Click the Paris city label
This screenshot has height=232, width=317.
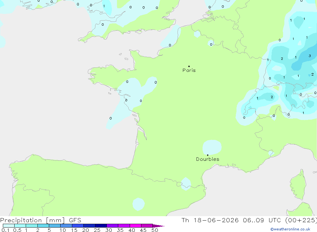point(189,70)
